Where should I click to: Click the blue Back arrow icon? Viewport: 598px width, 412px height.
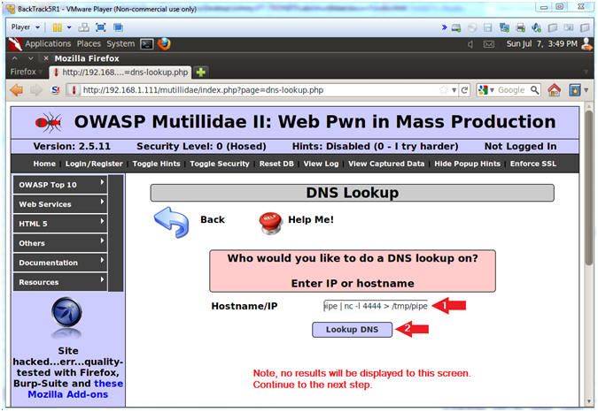(x=171, y=223)
